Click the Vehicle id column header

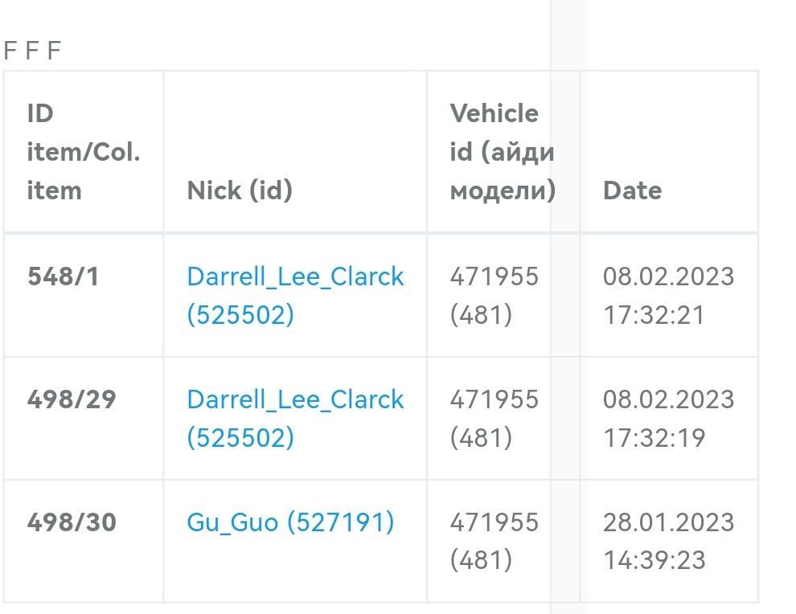(501, 152)
